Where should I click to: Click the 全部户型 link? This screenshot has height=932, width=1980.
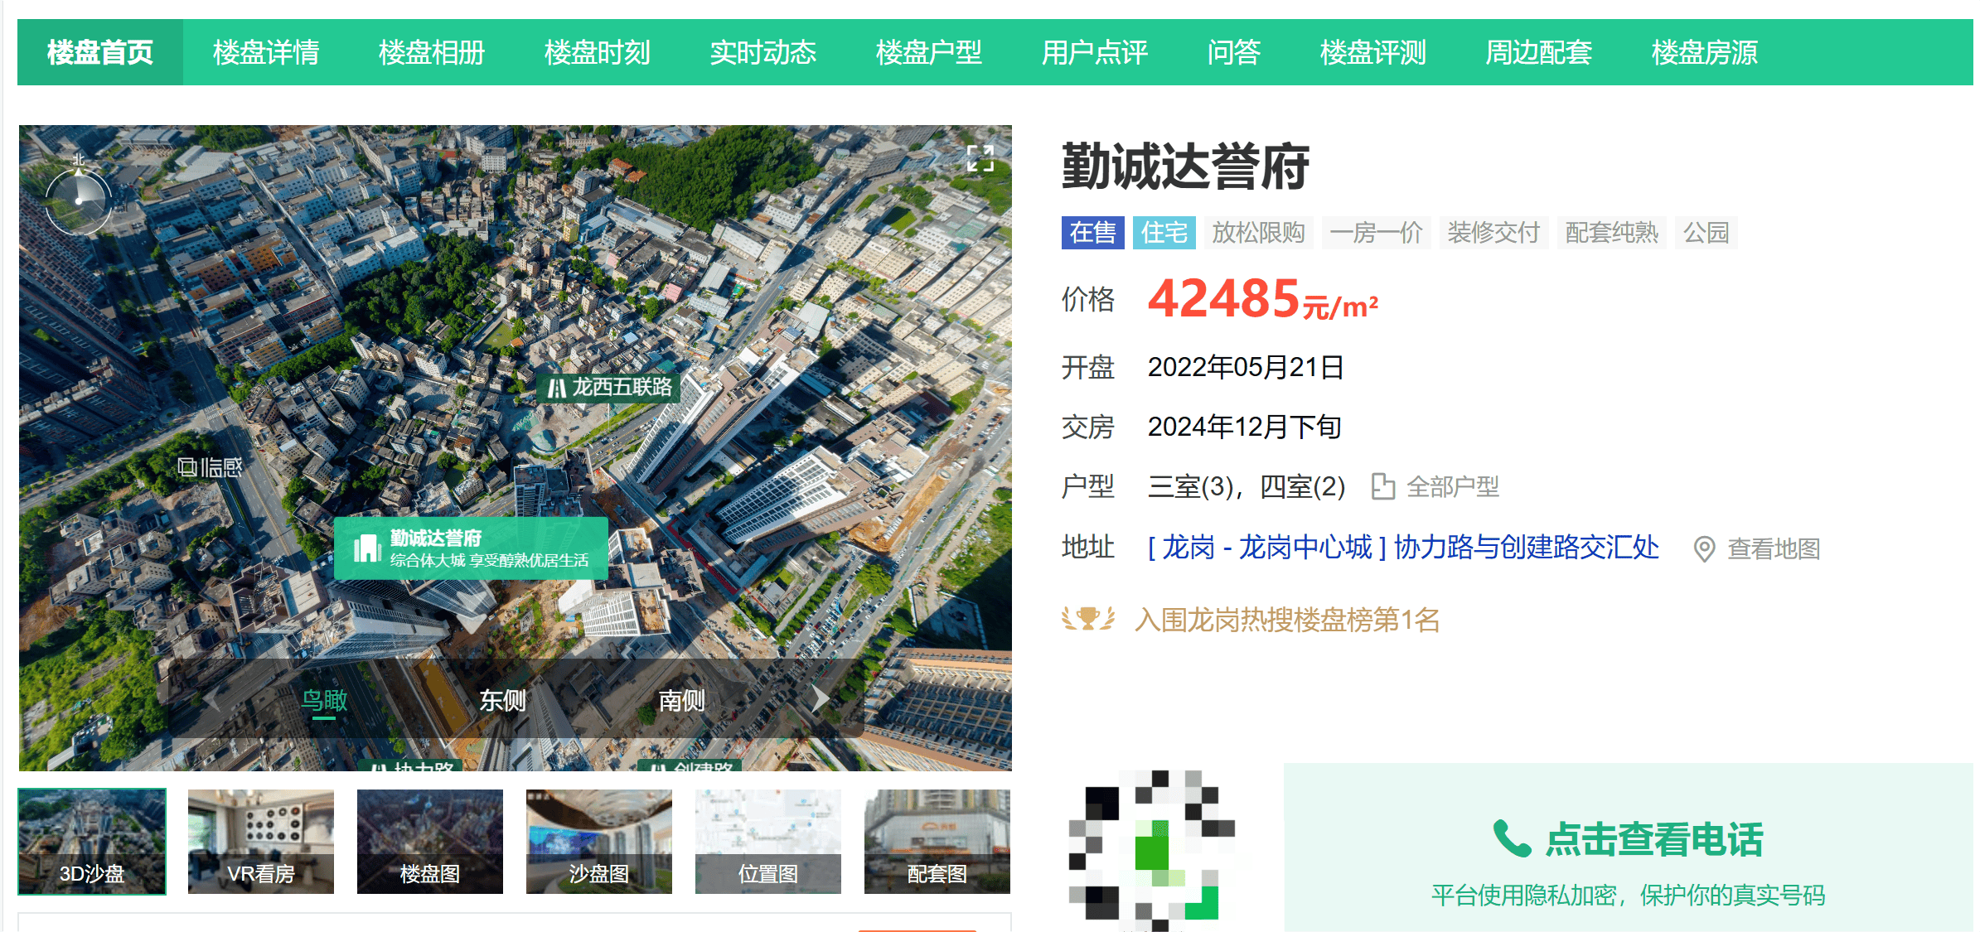1453,487
